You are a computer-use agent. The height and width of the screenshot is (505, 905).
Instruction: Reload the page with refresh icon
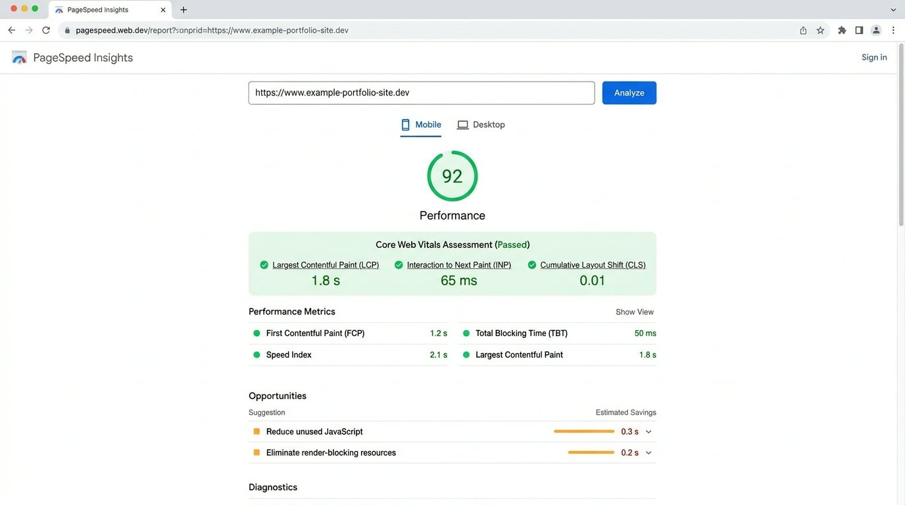point(46,30)
